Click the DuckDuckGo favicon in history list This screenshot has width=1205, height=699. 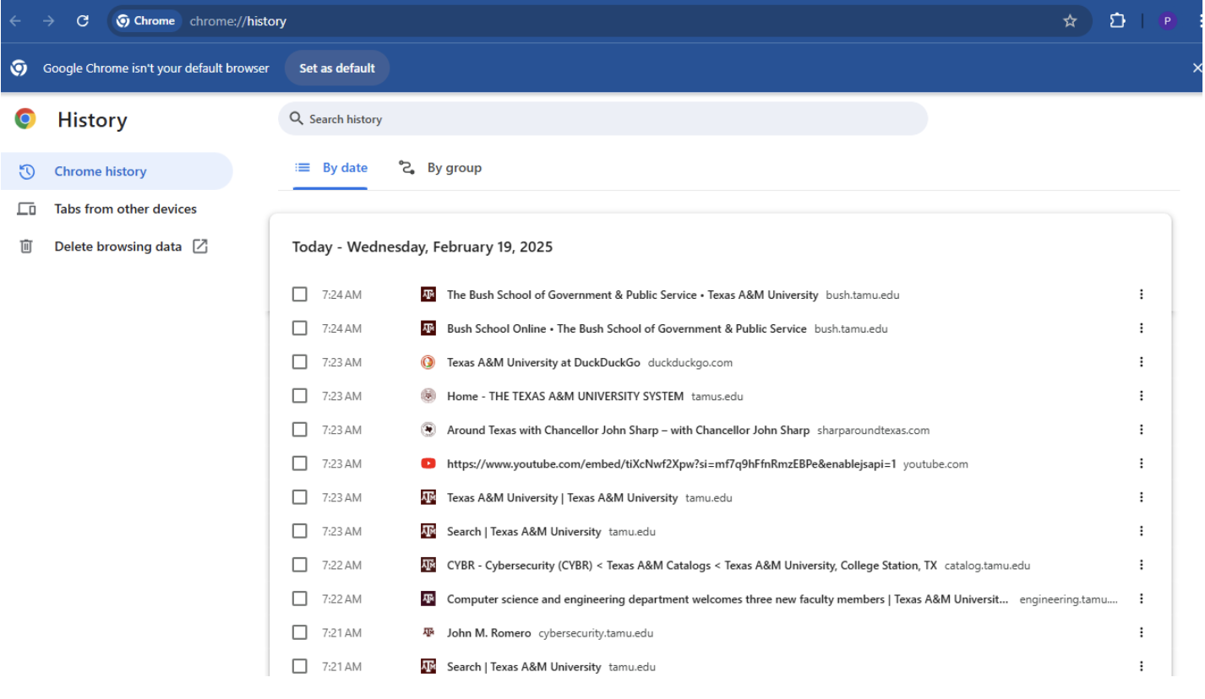[x=428, y=362]
